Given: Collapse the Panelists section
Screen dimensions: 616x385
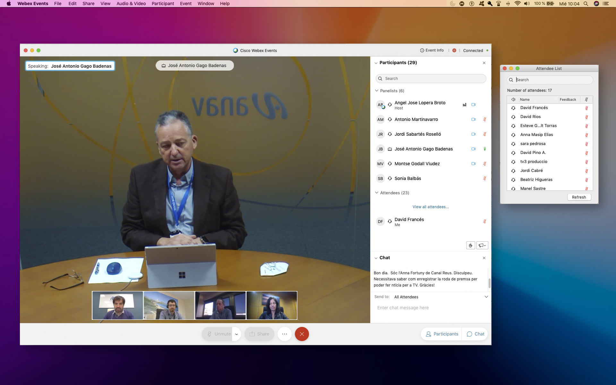Looking at the screenshot, I should (x=377, y=91).
